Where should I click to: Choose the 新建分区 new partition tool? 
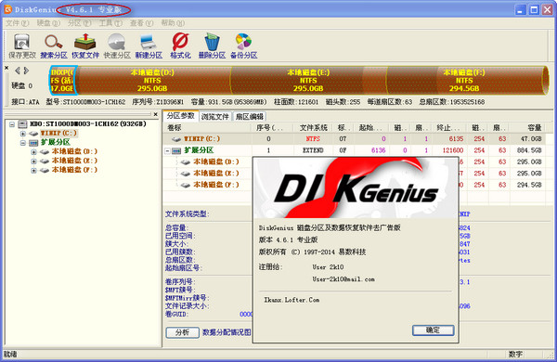tap(149, 46)
